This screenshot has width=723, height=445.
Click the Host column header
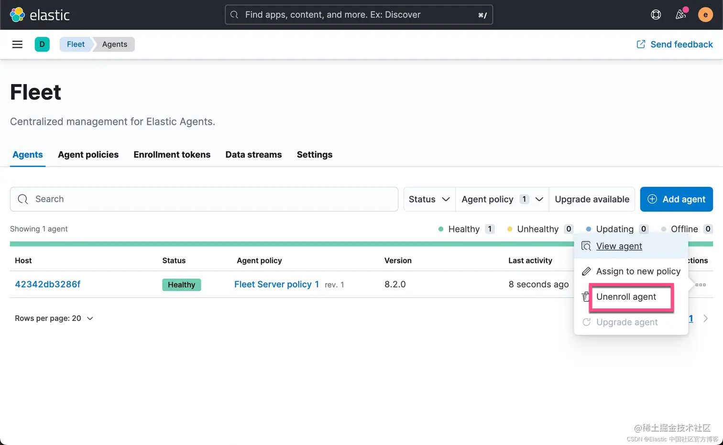[x=23, y=260]
